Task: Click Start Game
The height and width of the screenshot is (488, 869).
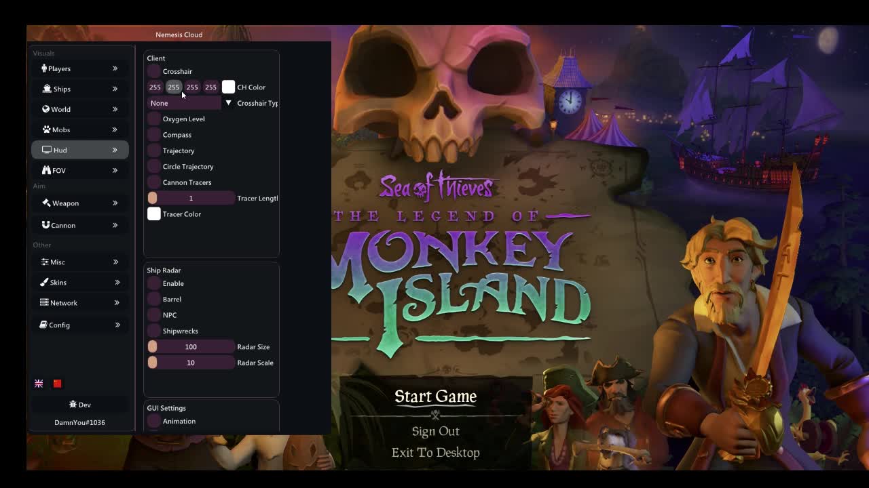Action: (435, 396)
